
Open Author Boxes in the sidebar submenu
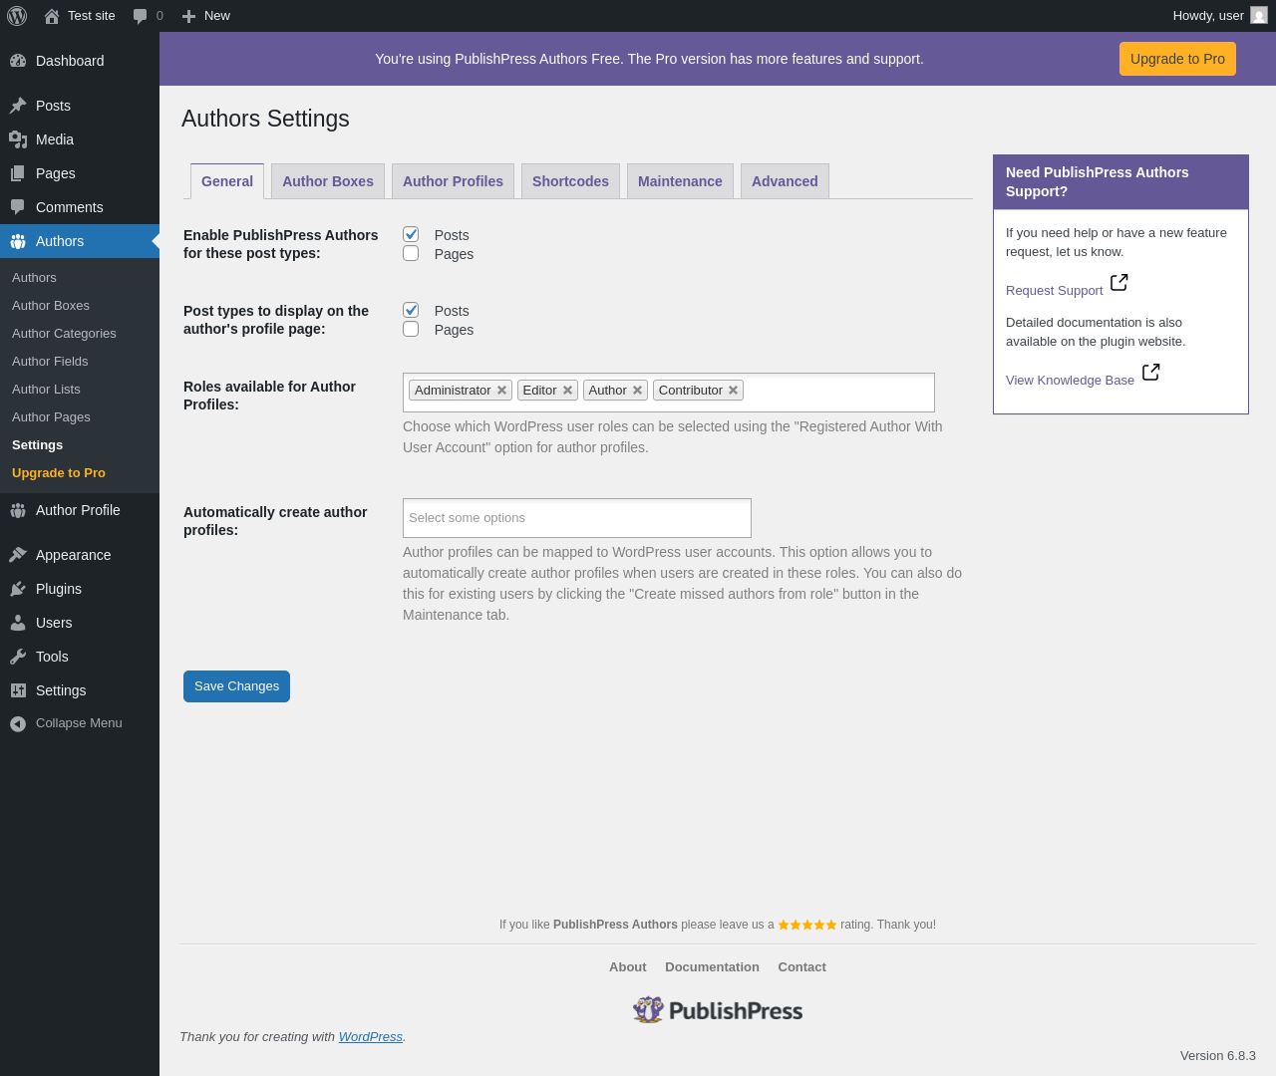tap(80, 306)
